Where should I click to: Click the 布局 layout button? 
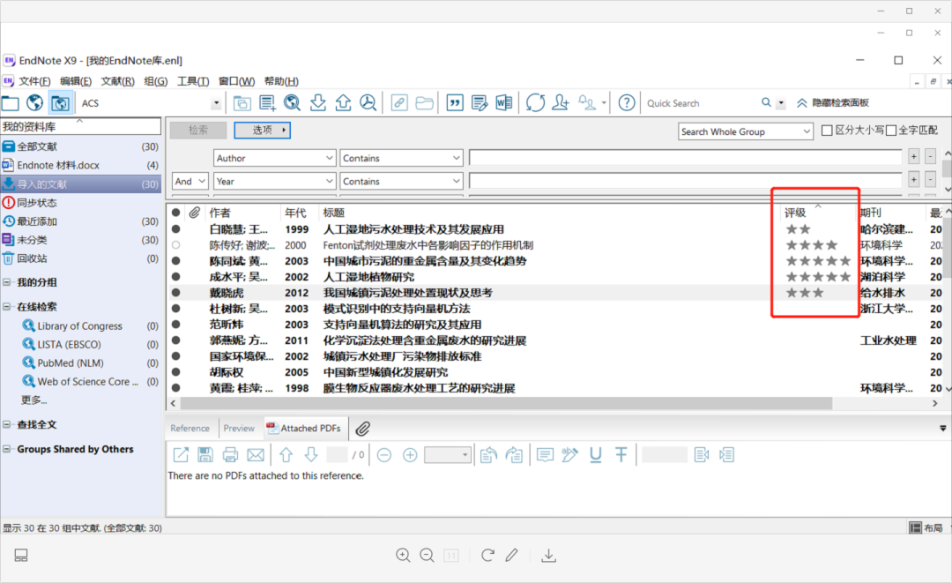pos(927,527)
